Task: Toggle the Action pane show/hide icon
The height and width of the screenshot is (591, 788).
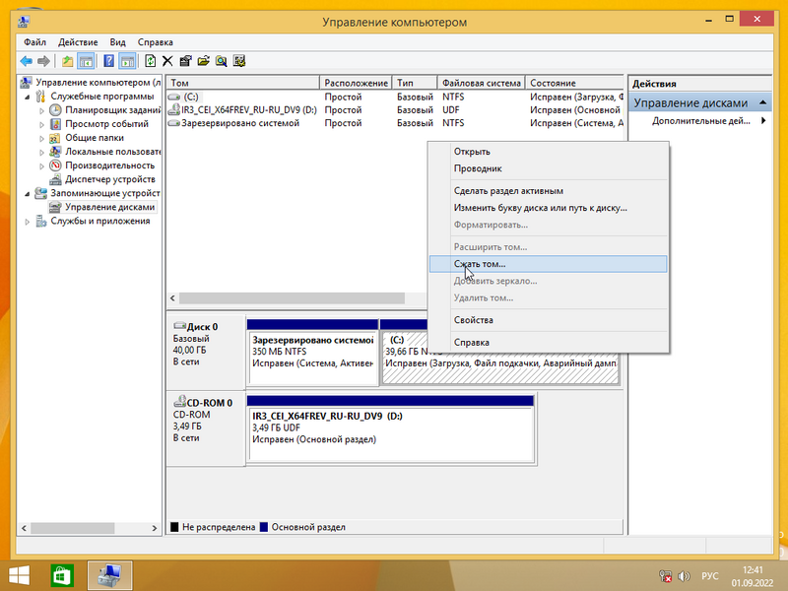Action: tap(128, 61)
